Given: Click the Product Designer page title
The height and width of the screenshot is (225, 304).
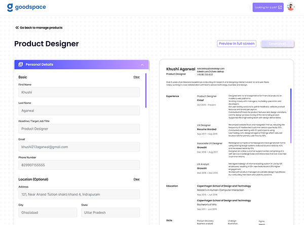Looking at the screenshot, I should (47, 44).
